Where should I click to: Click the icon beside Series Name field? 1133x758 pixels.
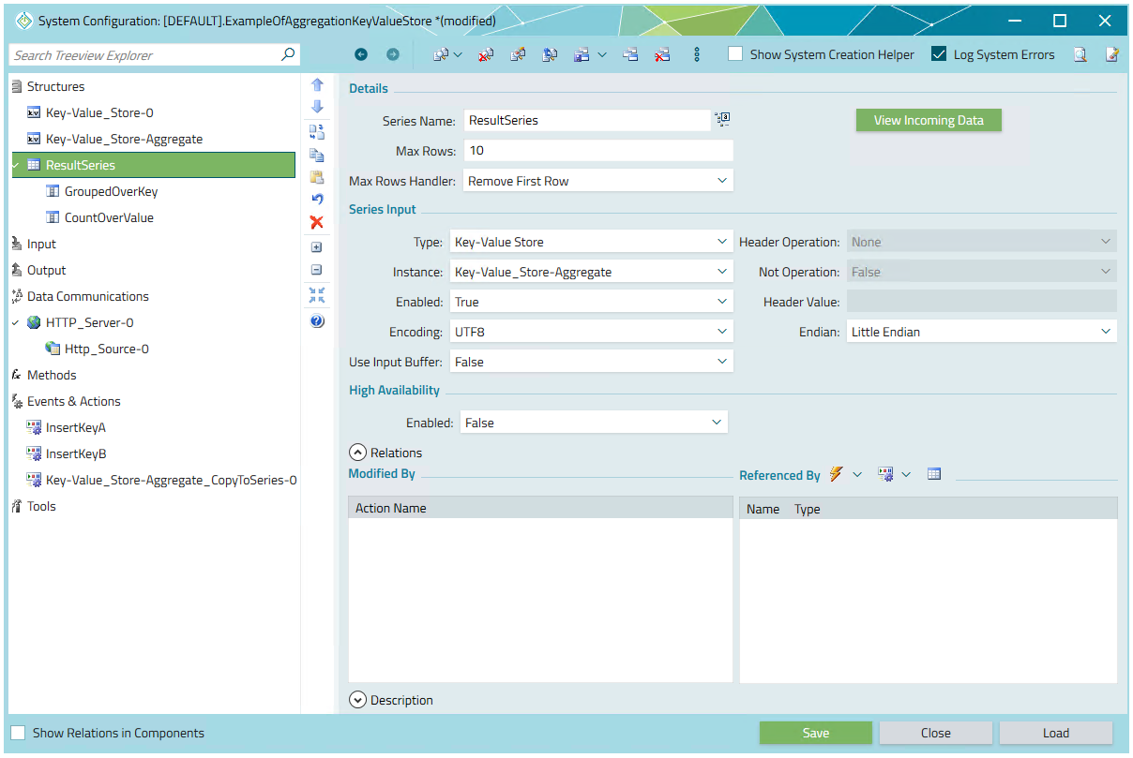pos(722,119)
